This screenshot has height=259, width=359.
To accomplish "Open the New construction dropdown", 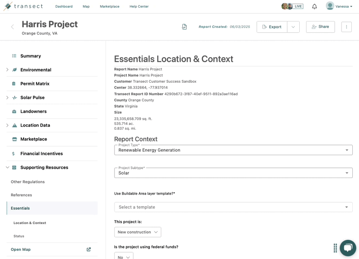I will coord(138,232).
